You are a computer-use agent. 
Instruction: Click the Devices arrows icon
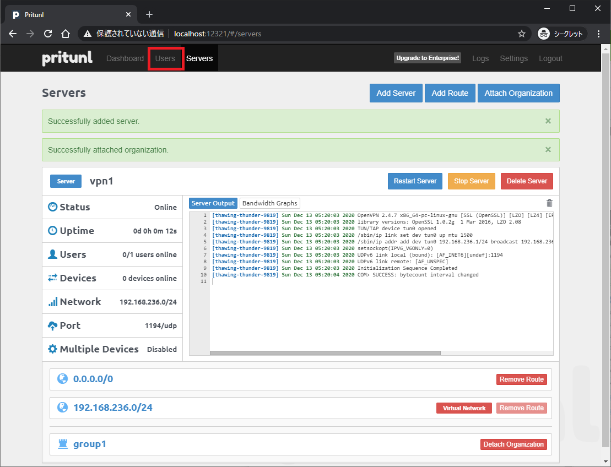pyautogui.click(x=52, y=278)
